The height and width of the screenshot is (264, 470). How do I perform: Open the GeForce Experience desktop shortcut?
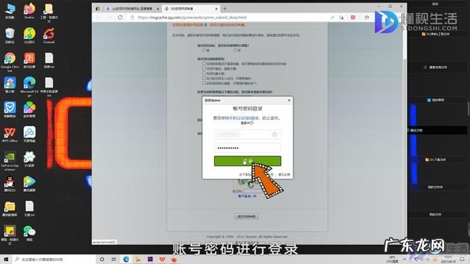tap(10, 161)
